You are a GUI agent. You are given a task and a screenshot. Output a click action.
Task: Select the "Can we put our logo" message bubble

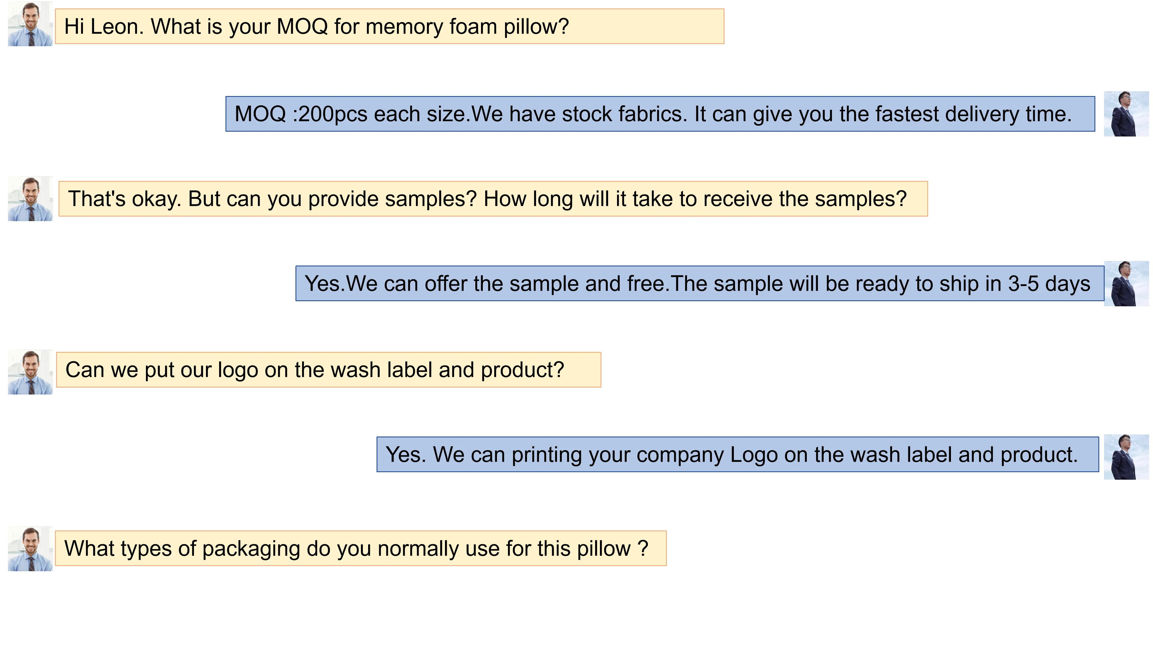(x=328, y=370)
